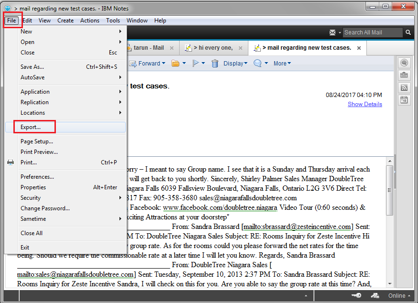Click the scrollbar up arrow in message body

click(390, 161)
